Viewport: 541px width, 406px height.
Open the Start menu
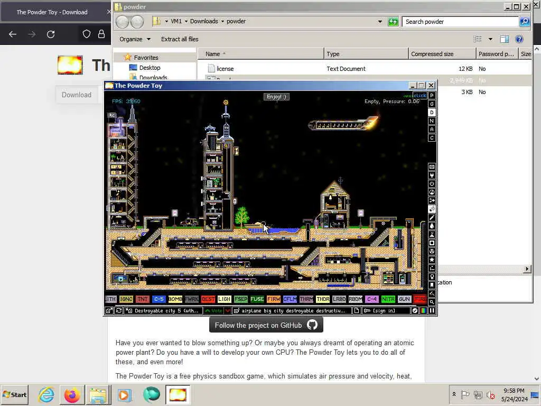(x=14, y=394)
